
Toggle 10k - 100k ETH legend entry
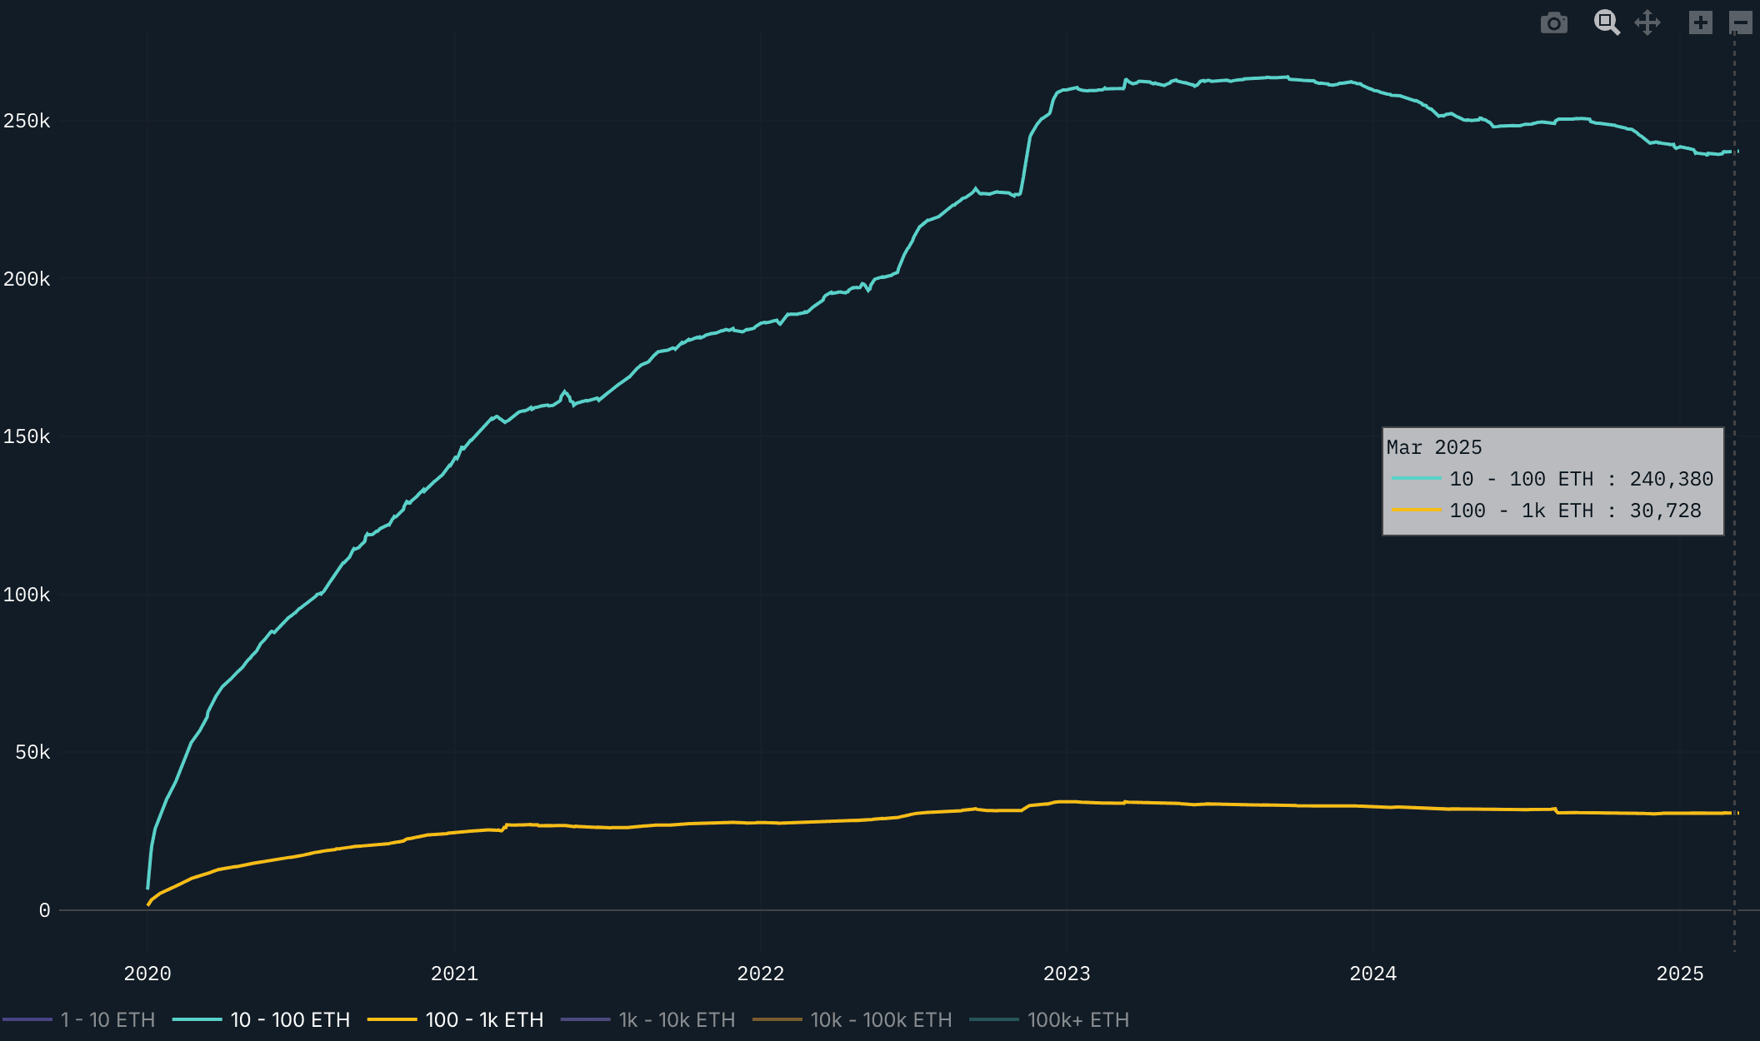point(880,1019)
